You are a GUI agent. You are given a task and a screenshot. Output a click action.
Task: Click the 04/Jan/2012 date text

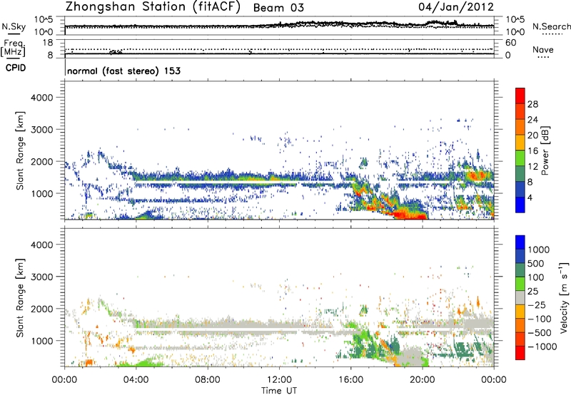(x=456, y=6)
